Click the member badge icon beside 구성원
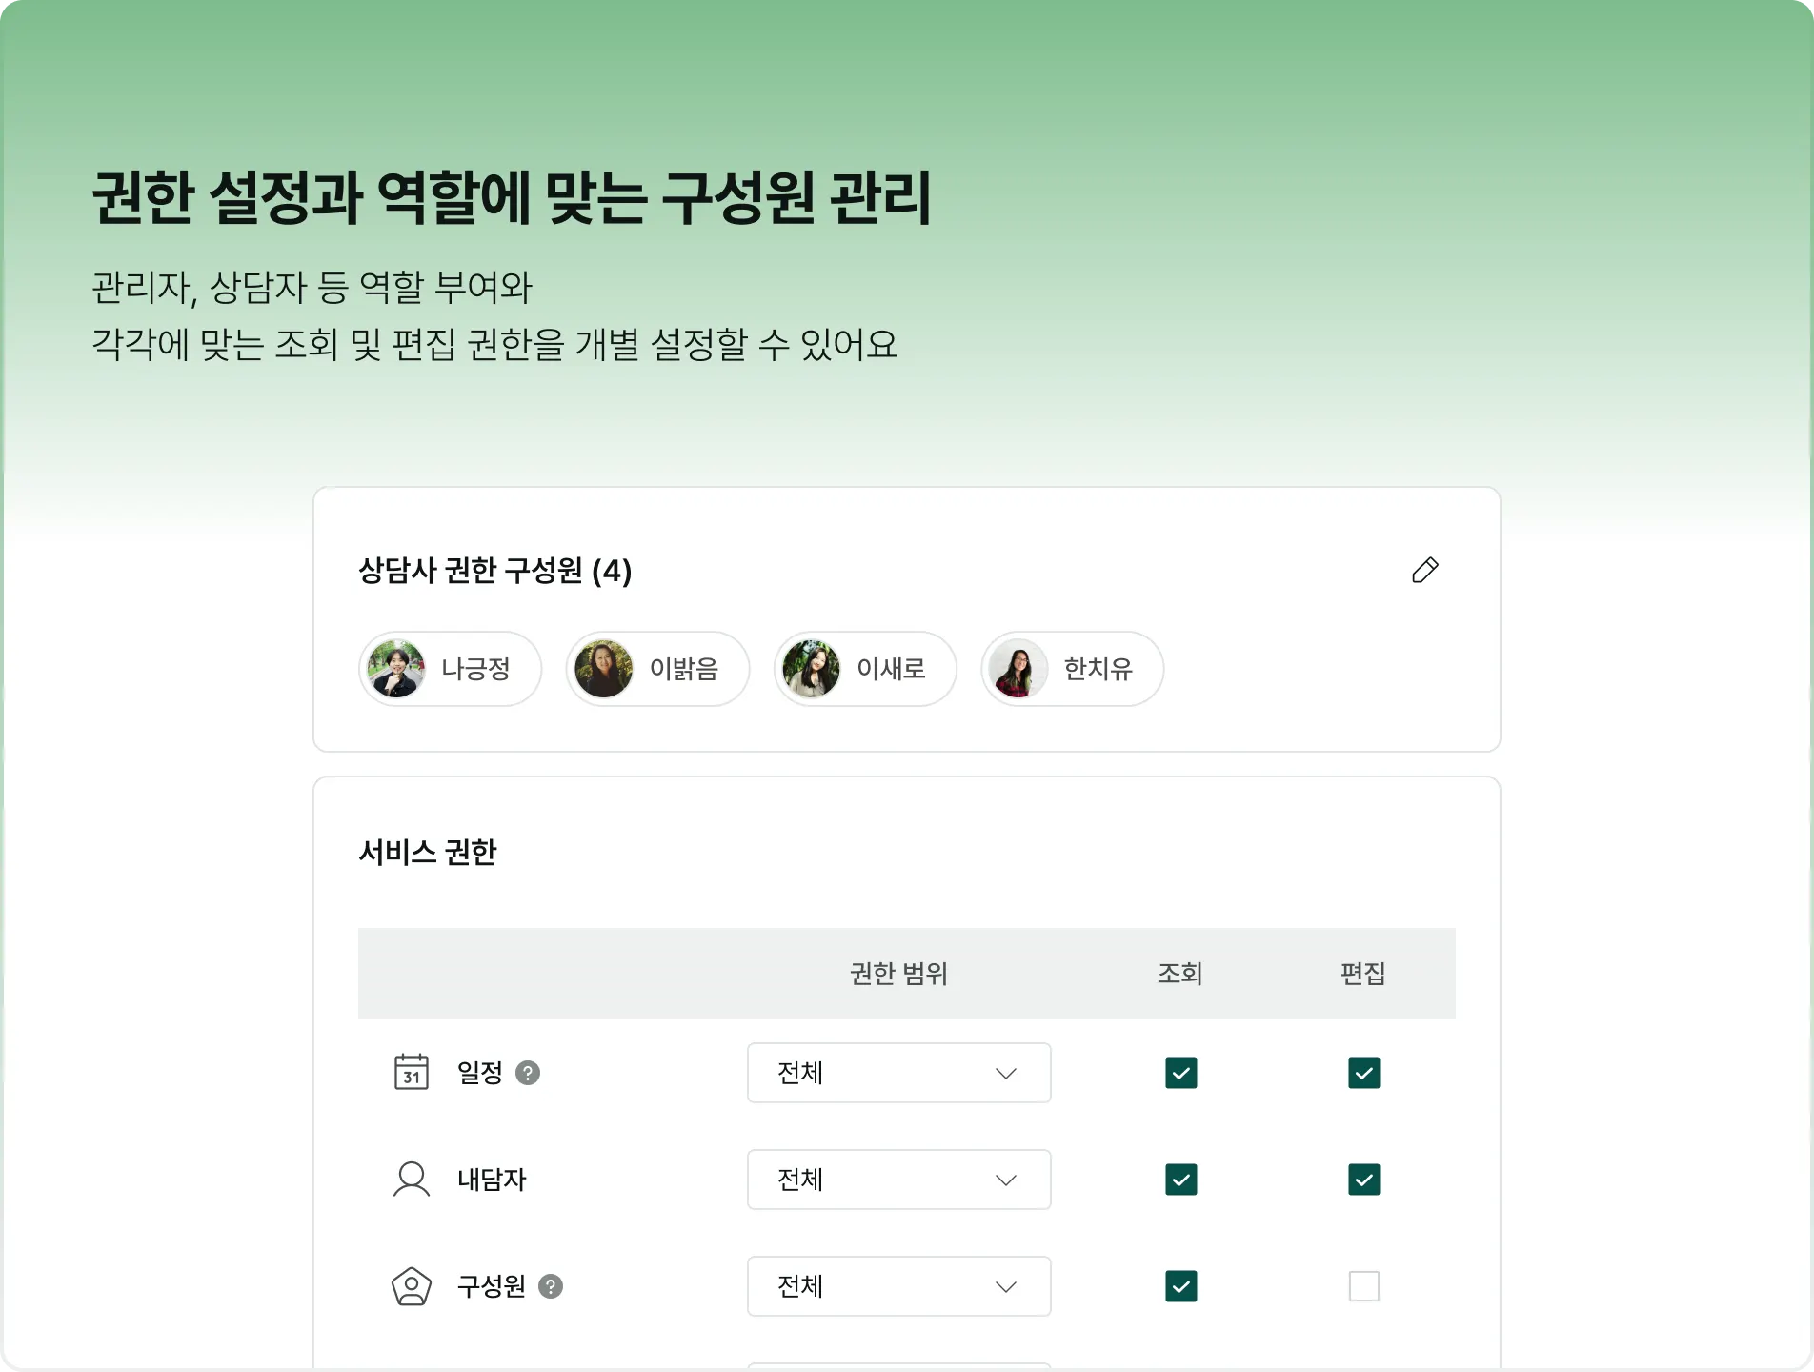 pos(412,1285)
